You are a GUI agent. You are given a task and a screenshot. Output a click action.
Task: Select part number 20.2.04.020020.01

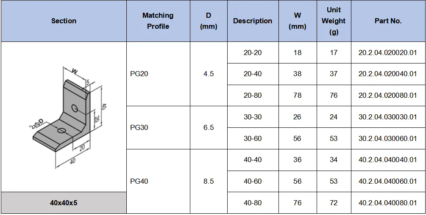tap(388, 52)
